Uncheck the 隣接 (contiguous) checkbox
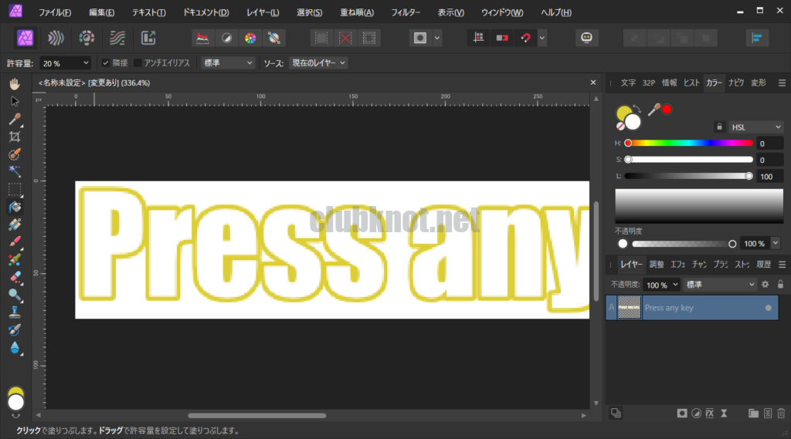 [106, 62]
